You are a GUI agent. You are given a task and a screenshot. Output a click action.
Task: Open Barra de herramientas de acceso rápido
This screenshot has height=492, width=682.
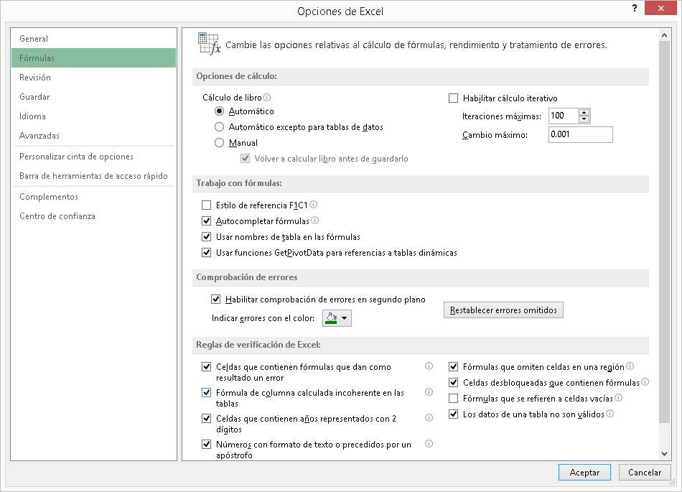(x=93, y=176)
